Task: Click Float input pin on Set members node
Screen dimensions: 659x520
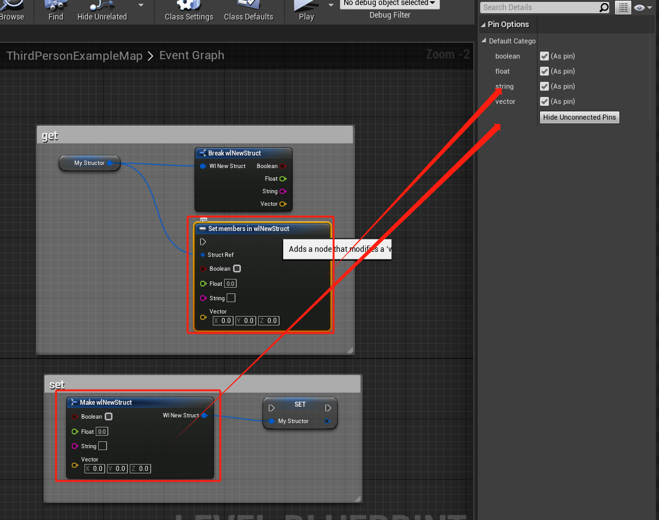Action: point(203,284)
